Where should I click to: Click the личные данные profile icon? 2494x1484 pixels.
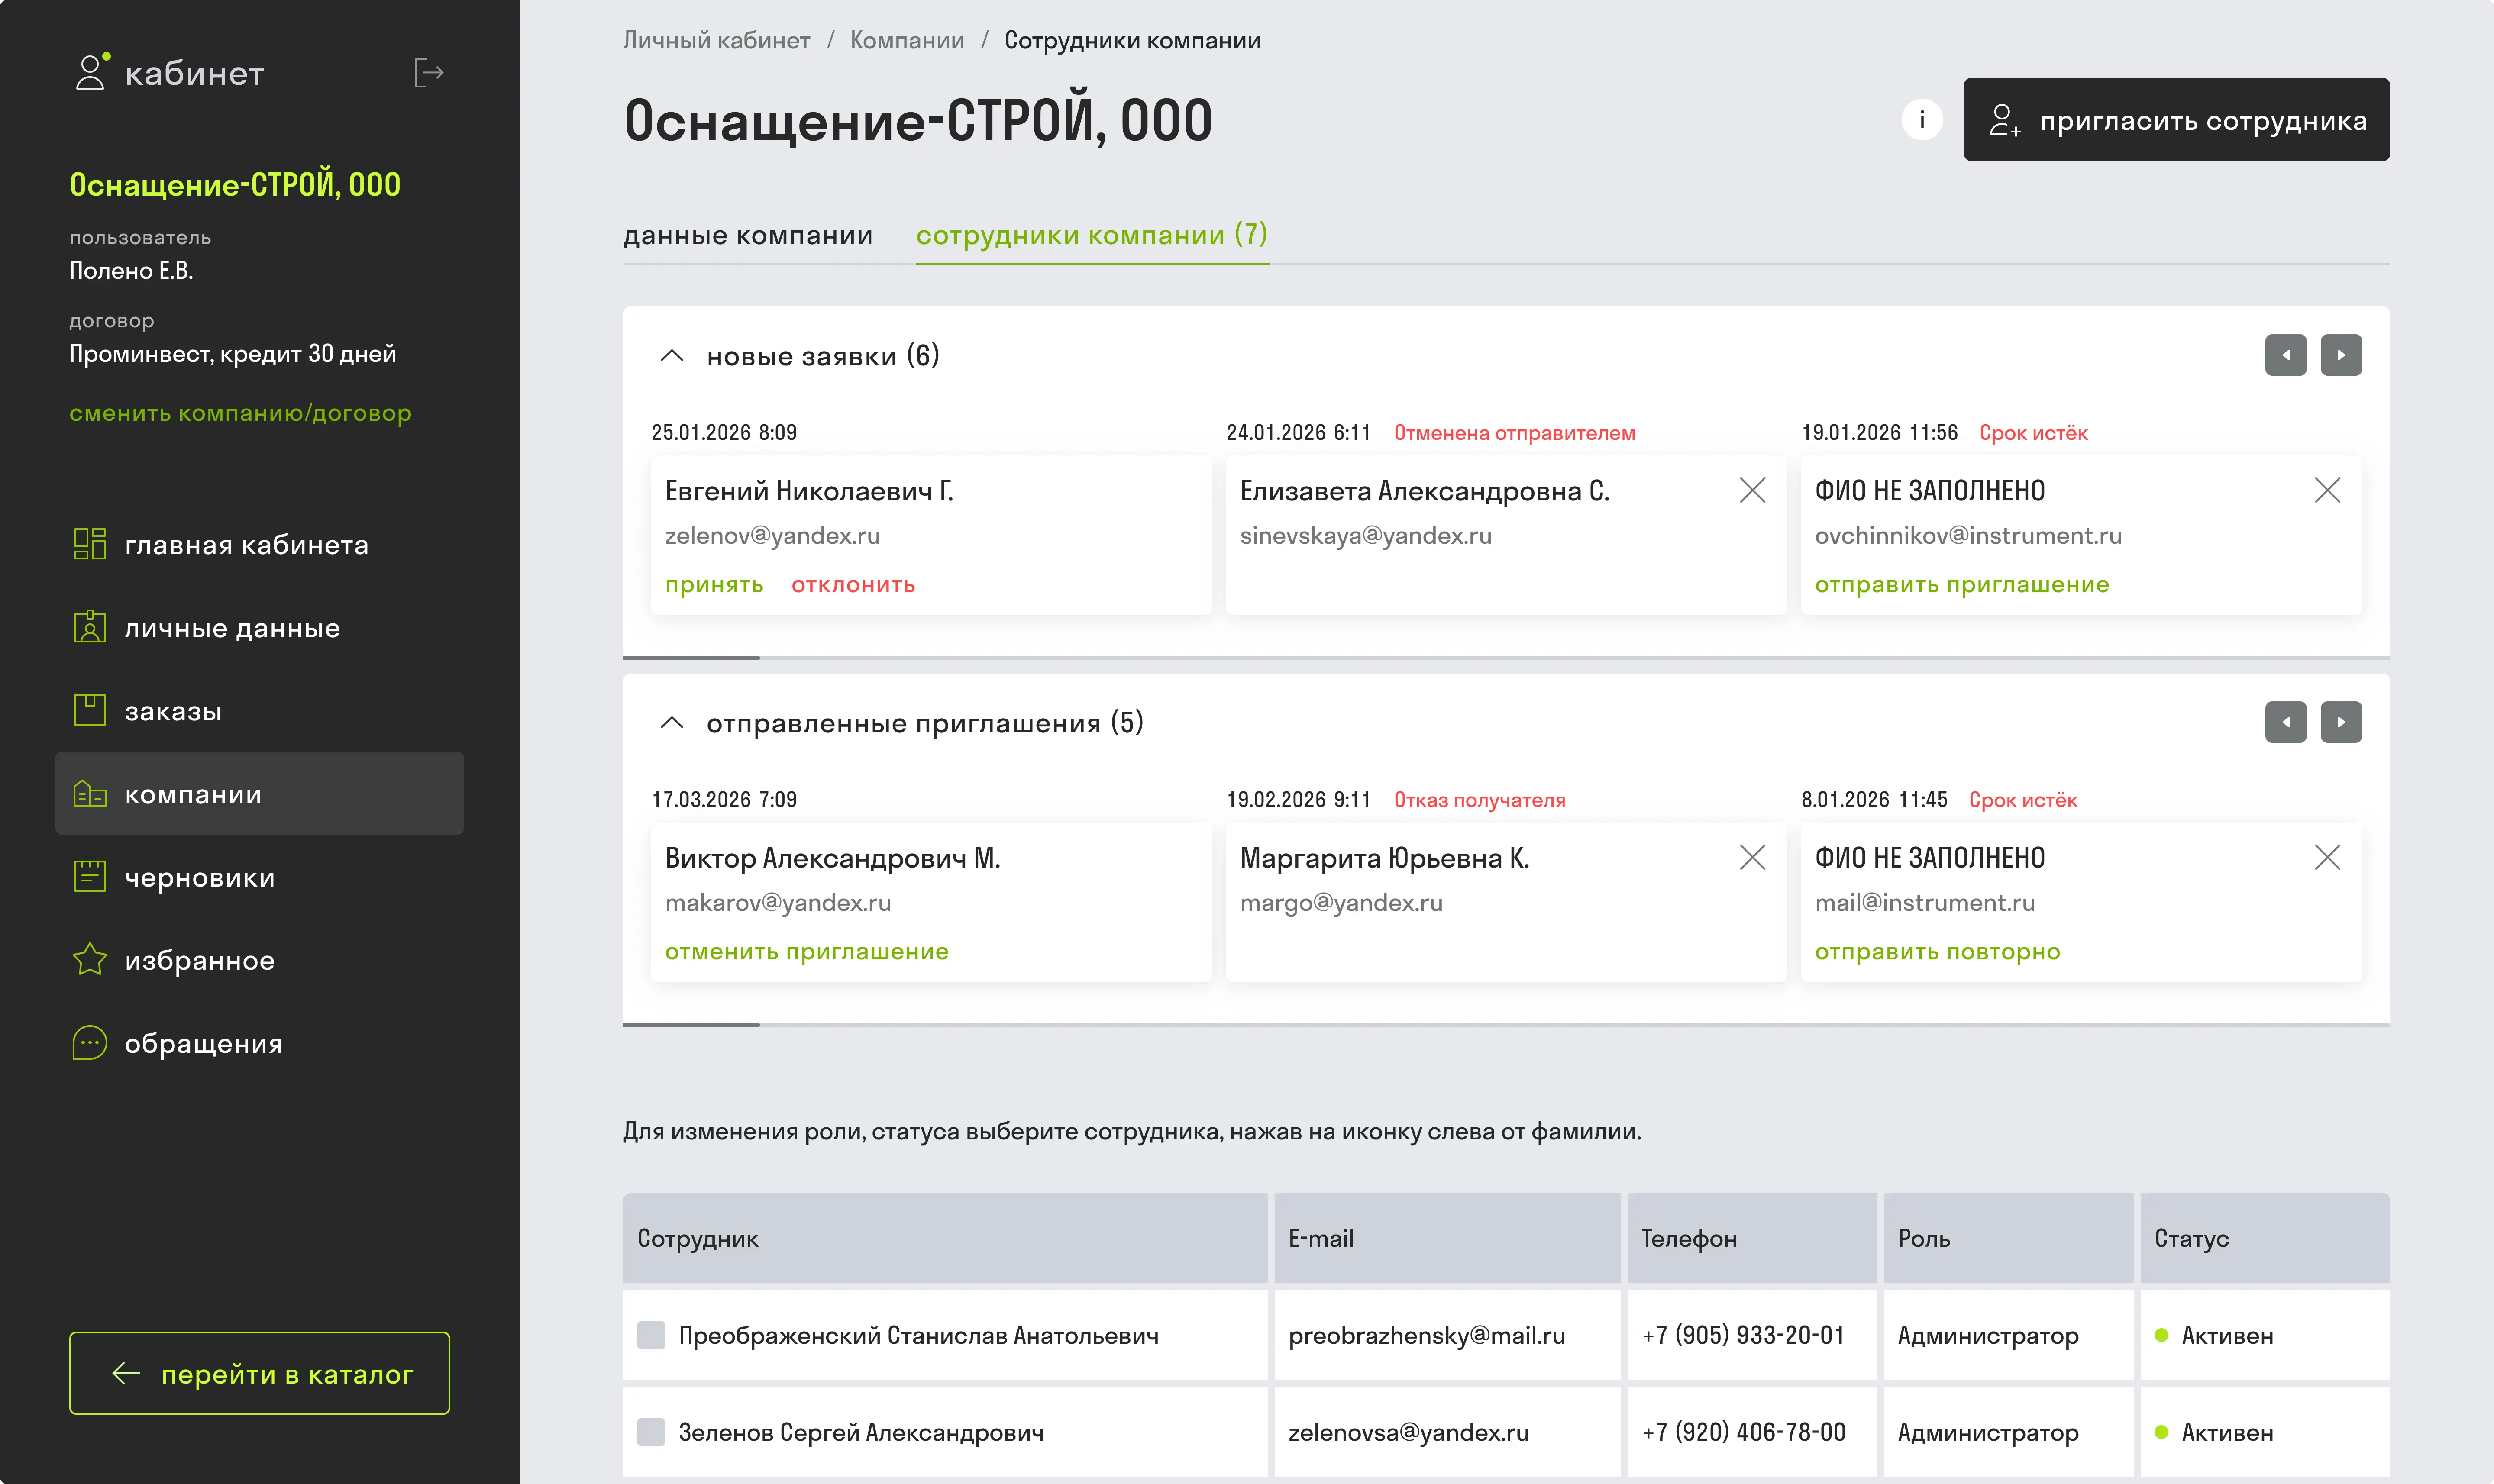pos(90,627)
